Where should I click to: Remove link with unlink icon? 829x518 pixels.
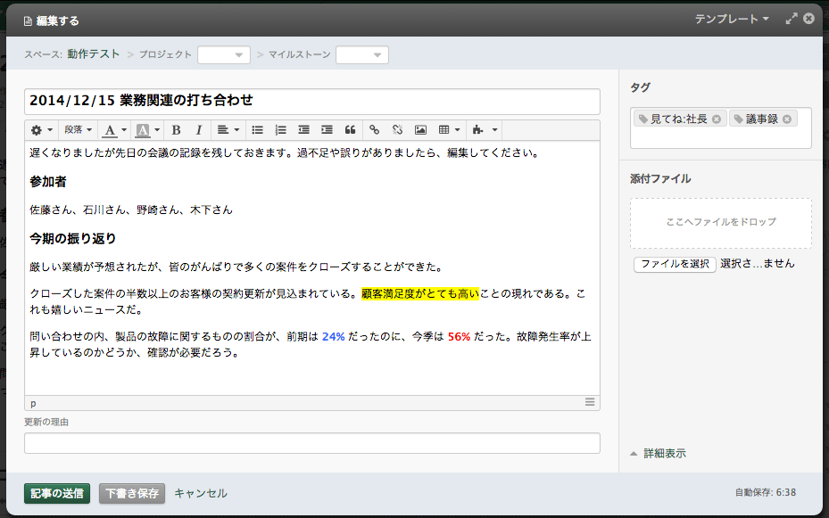click(x=398, y=130)
